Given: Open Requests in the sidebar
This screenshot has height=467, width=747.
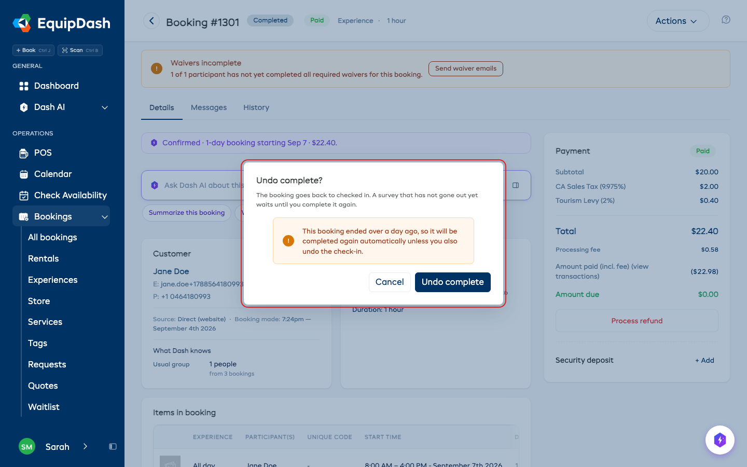Looking at the screenshot, I should tap(47, 364).
